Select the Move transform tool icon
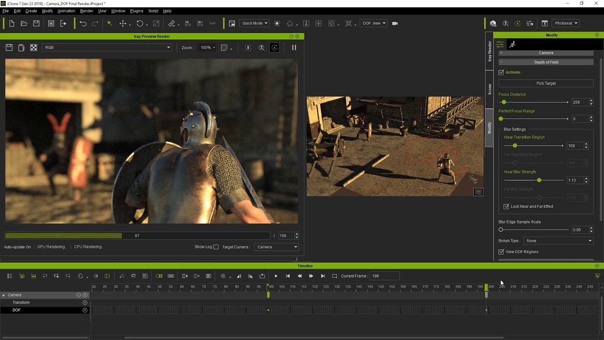 pos(123,23)
